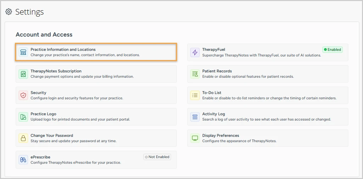The image size is (363, 179).
Task: Click "Change your practice's name" description text
Action: click(x=85, y=55)
